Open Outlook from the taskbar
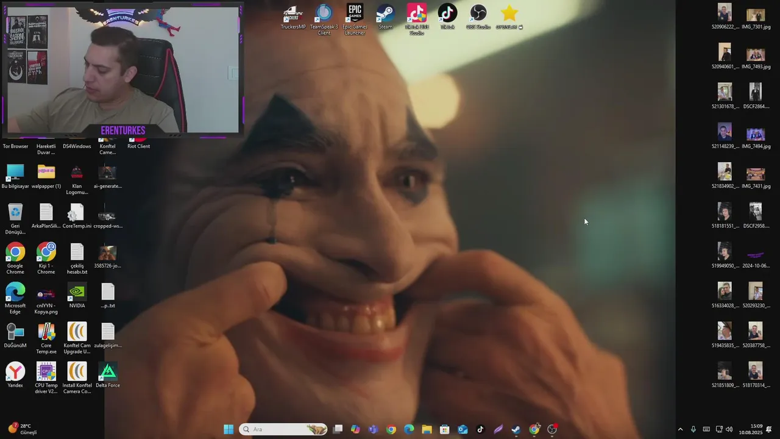The height and width of the screenshot is (439, 780). click(x=463, y=429)
